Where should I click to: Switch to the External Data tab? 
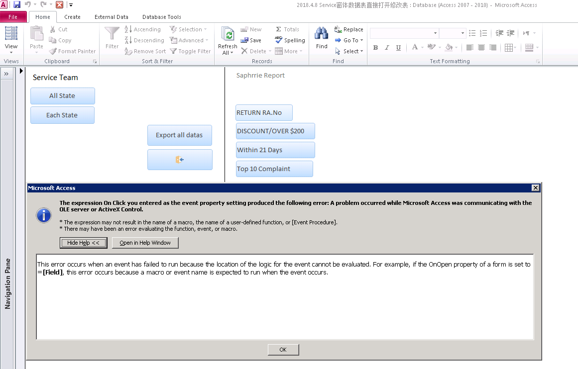pos(112,17)
